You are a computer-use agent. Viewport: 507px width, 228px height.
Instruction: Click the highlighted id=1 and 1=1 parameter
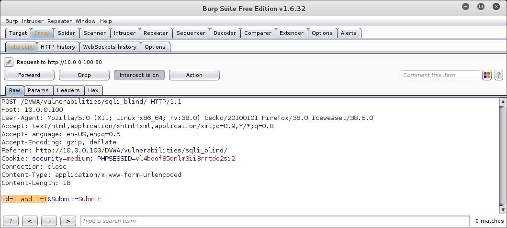coord(24,199)
